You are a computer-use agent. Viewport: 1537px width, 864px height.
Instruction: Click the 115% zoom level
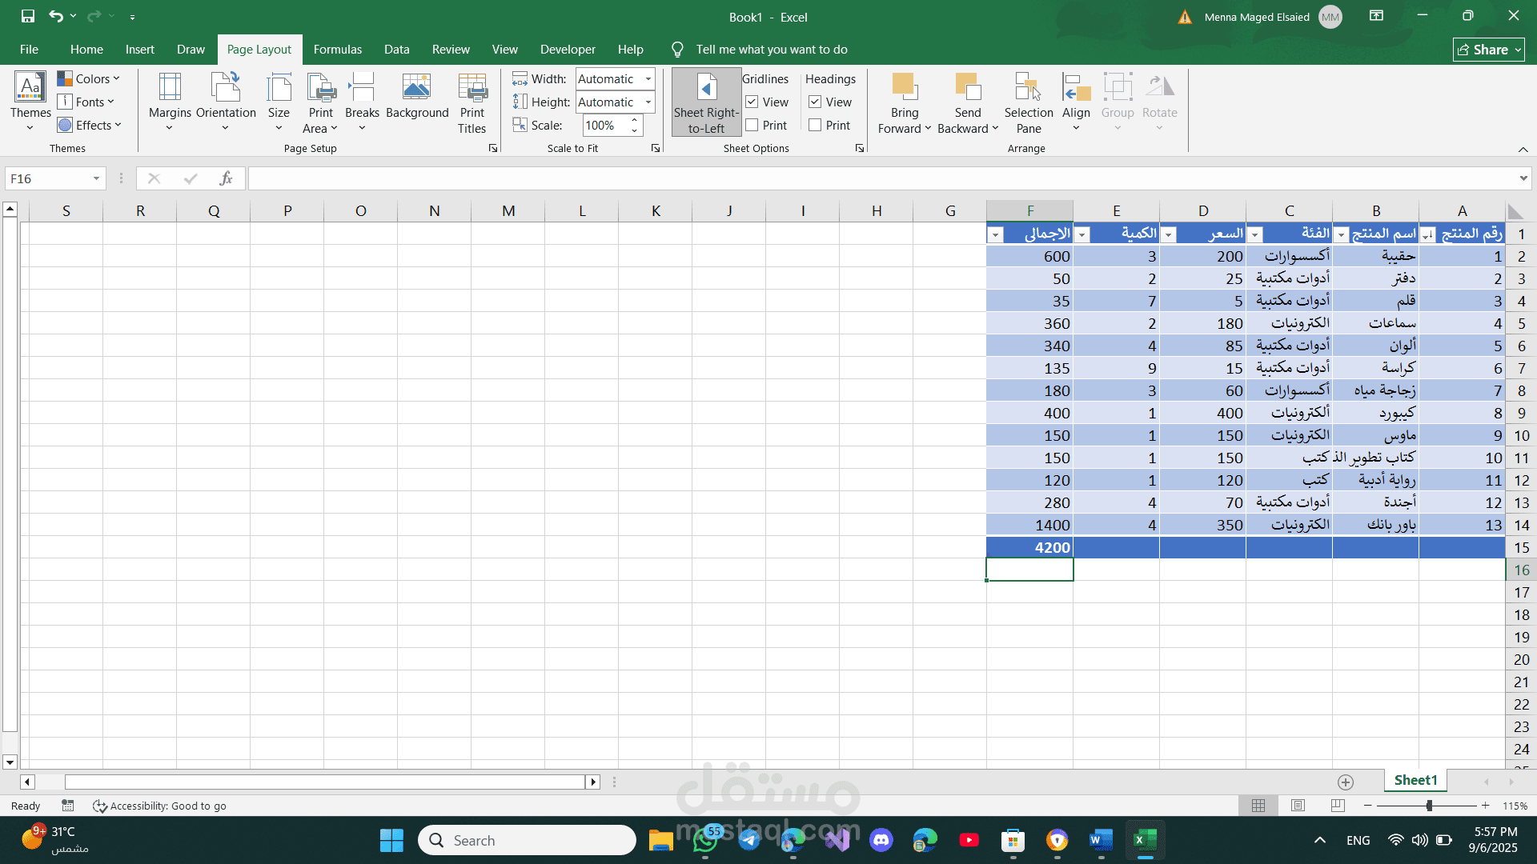[x=1515, y=806]
